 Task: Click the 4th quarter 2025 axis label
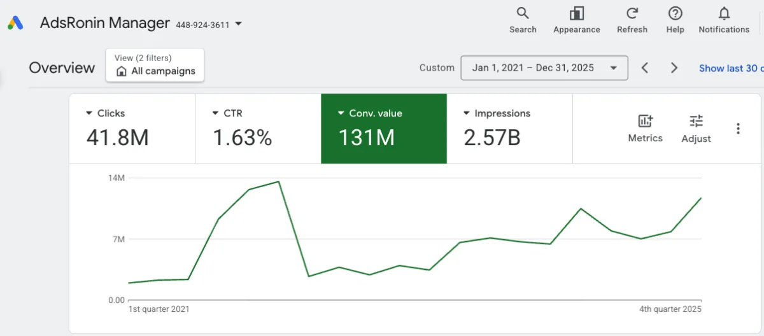[670, 309]
